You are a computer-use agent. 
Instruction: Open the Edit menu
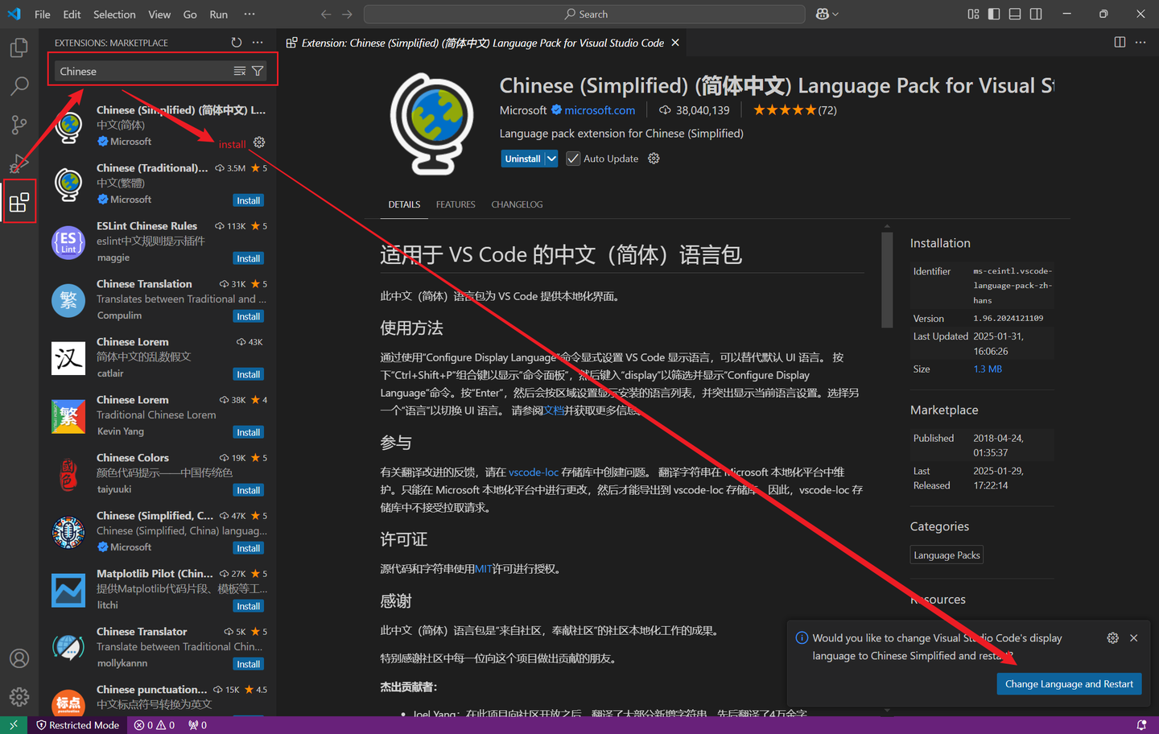point(72,14)
